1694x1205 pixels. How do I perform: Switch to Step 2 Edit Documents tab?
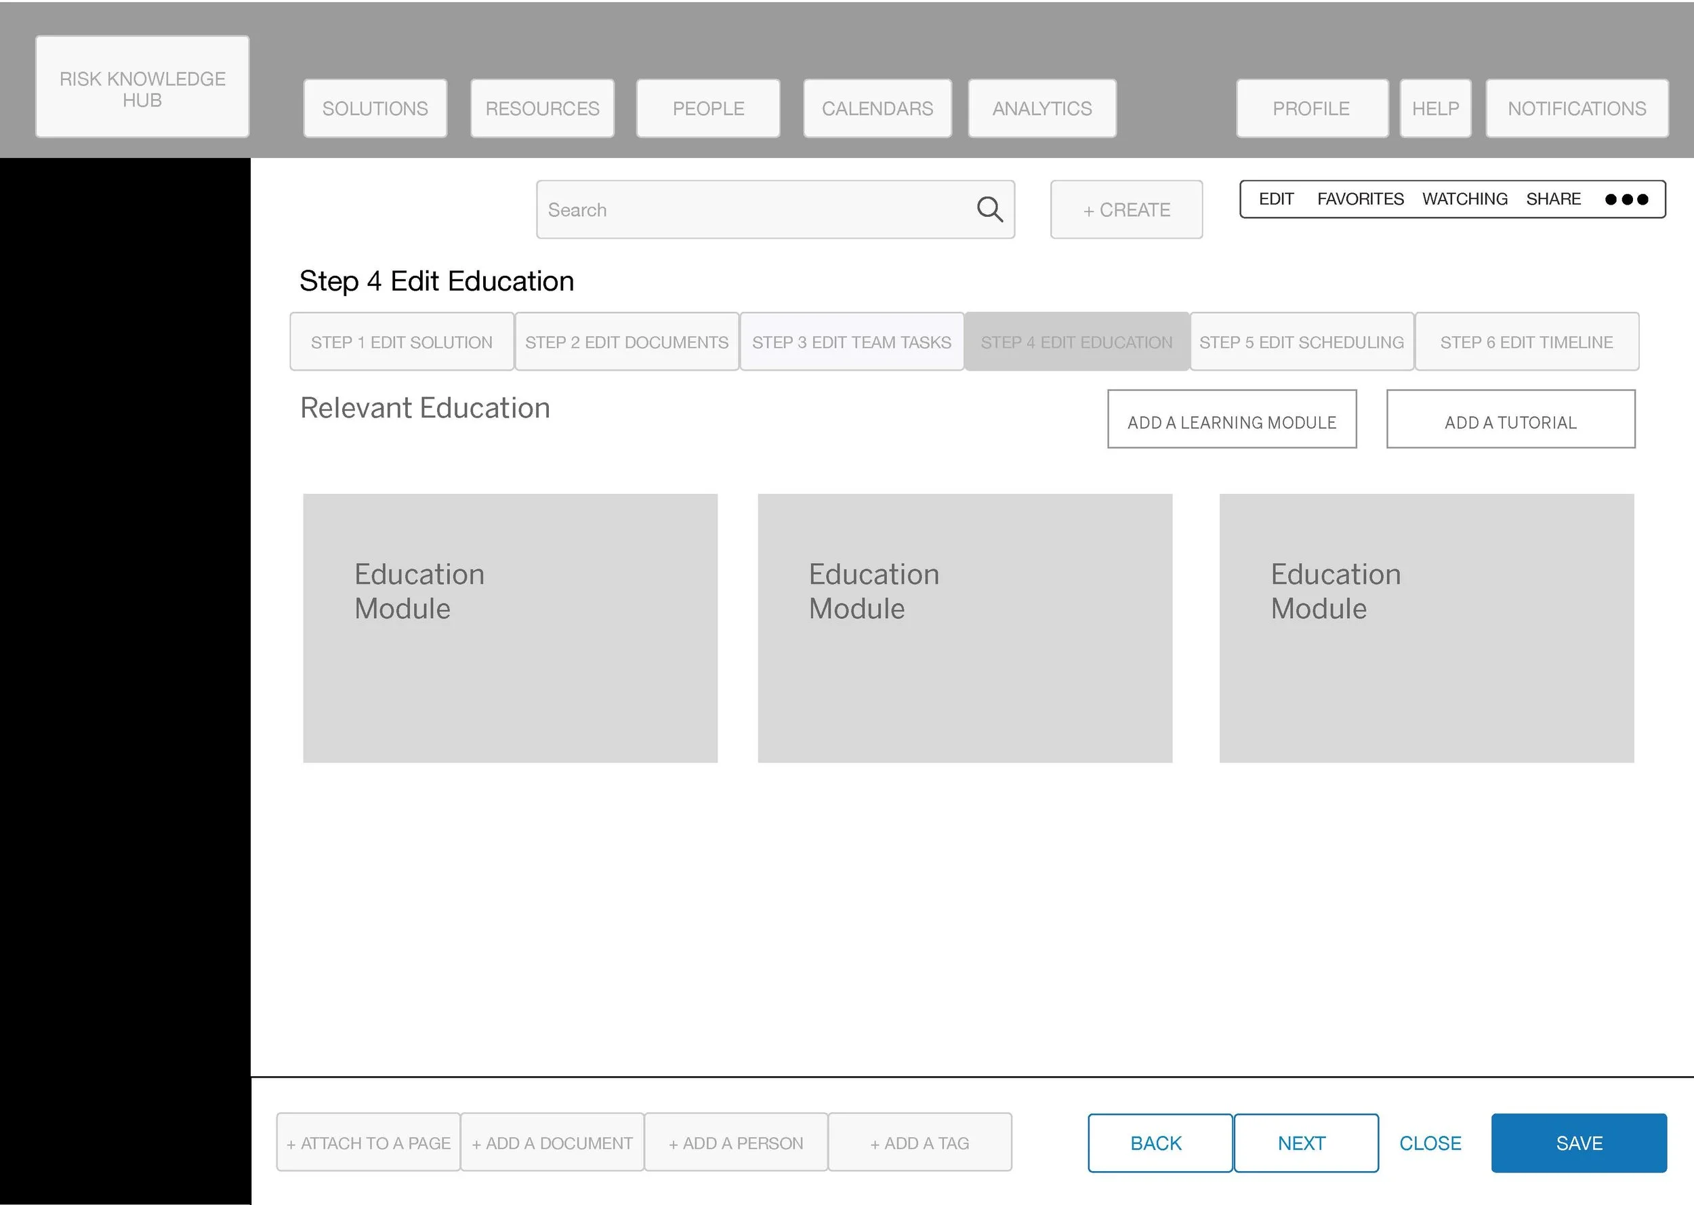pos(627,342)
